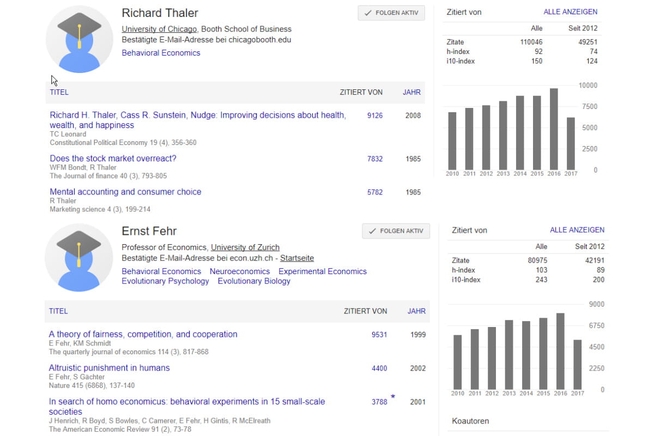654x436 pixels.
Task: Sort Fehr's papers by TITEL
Action: click(58, 311)
